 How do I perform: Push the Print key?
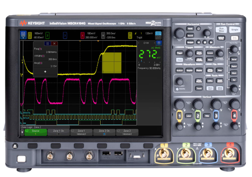tap(220, 70)
